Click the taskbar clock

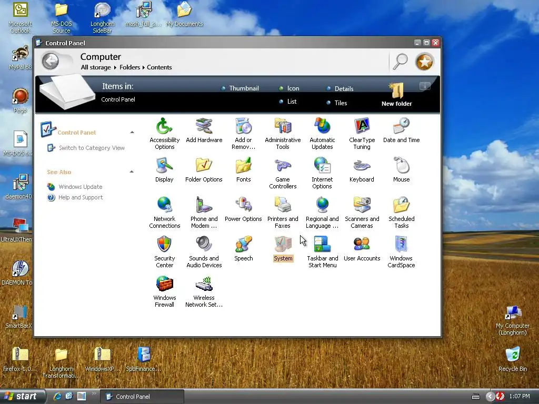click(520, 397)
